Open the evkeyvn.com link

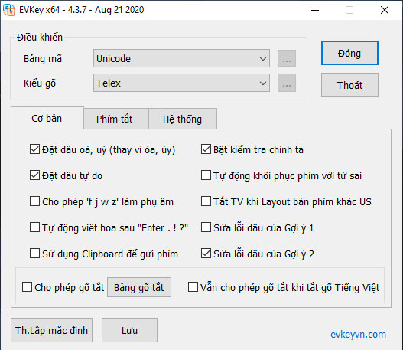click(x=358, y=335)
